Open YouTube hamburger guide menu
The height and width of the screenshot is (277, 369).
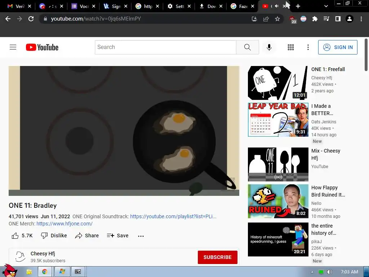13,47
